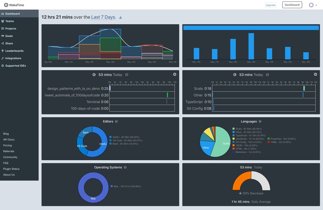323x210 pixels.
Task: Click design_patterns_with_ts_on_deno project name
Action: pos(74,88)
